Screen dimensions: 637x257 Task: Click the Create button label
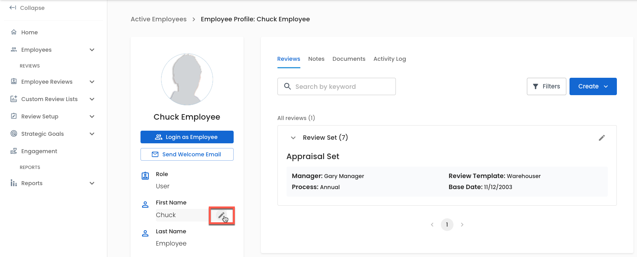[588, 86]
